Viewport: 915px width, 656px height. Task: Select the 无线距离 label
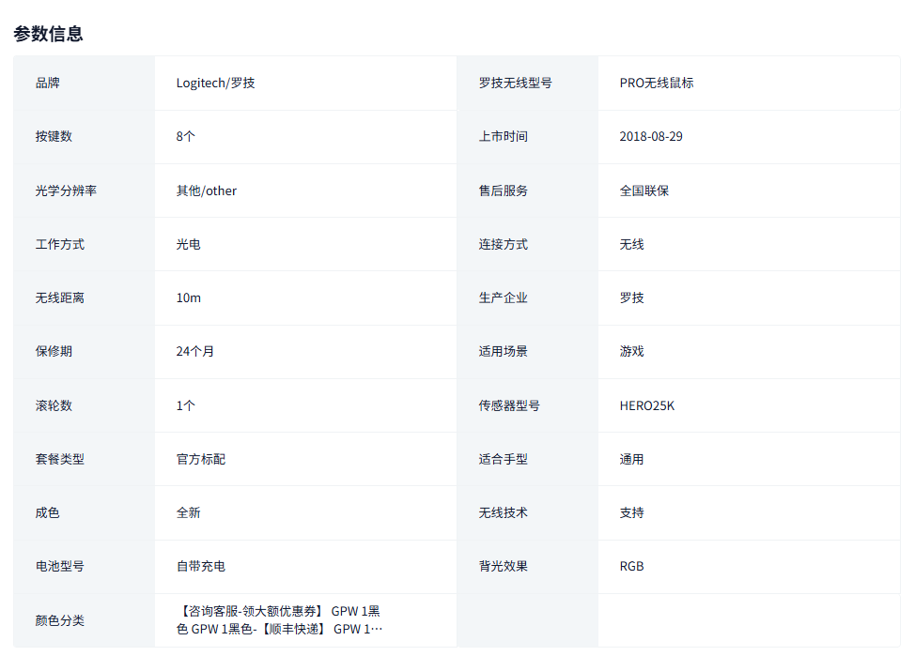coord(59,298)
